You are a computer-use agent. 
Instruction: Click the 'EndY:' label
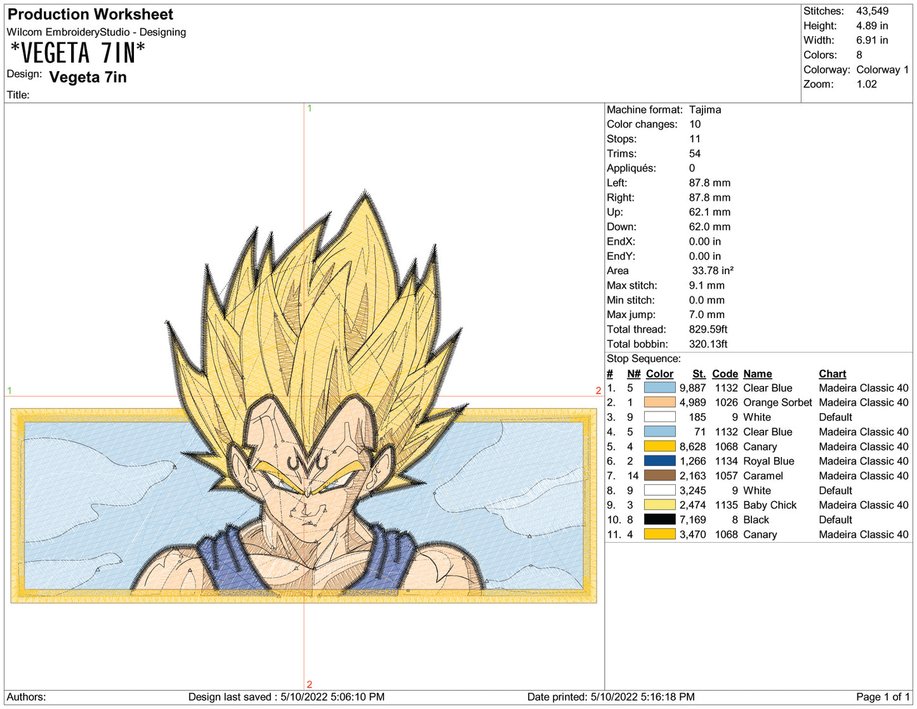coord(621,256)
